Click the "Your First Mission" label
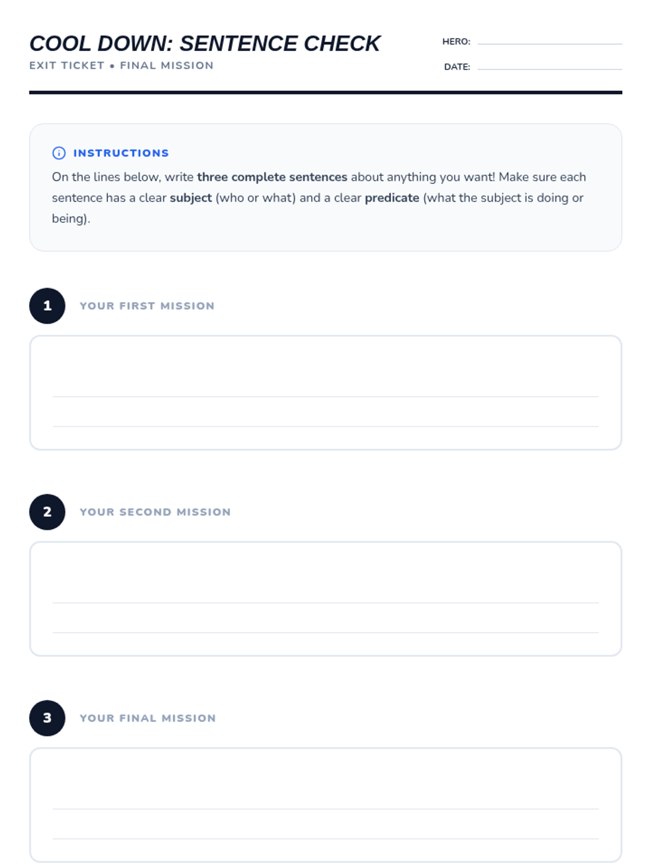 (x=147, y=306)
